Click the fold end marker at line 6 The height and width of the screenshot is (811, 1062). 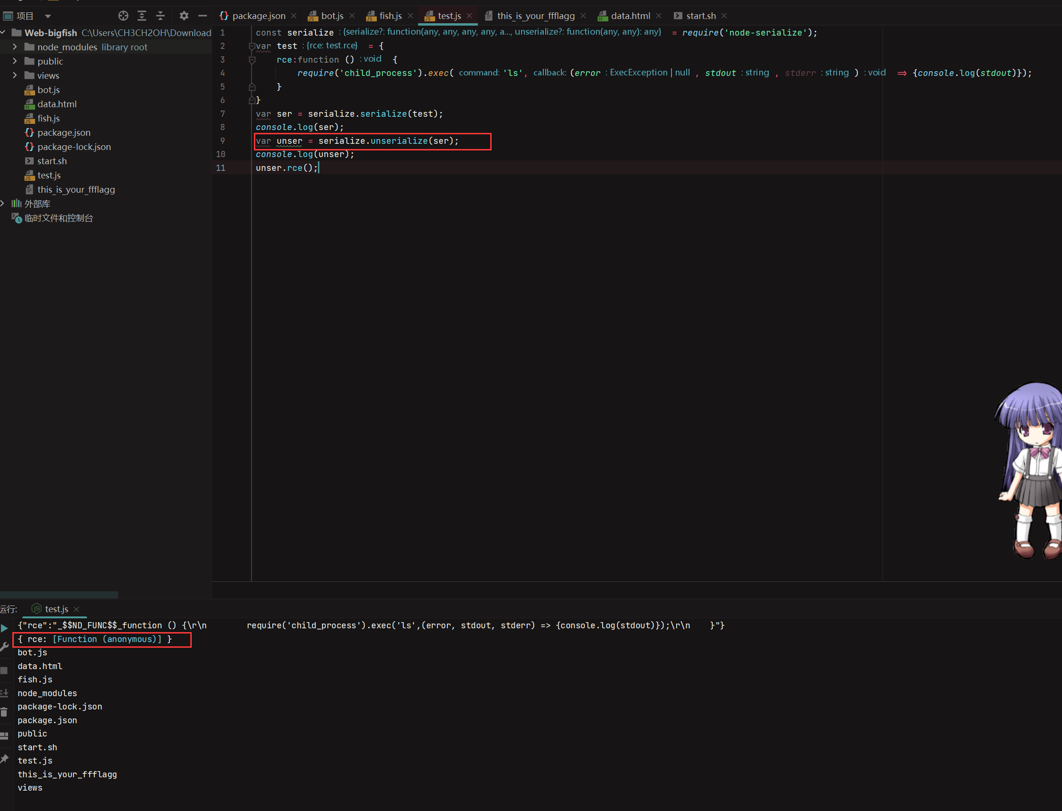252,101
